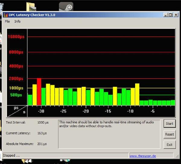Click the 1000µs yellow axis label
The height and width of the screenshot is (164, 181).
click(16, 88)
